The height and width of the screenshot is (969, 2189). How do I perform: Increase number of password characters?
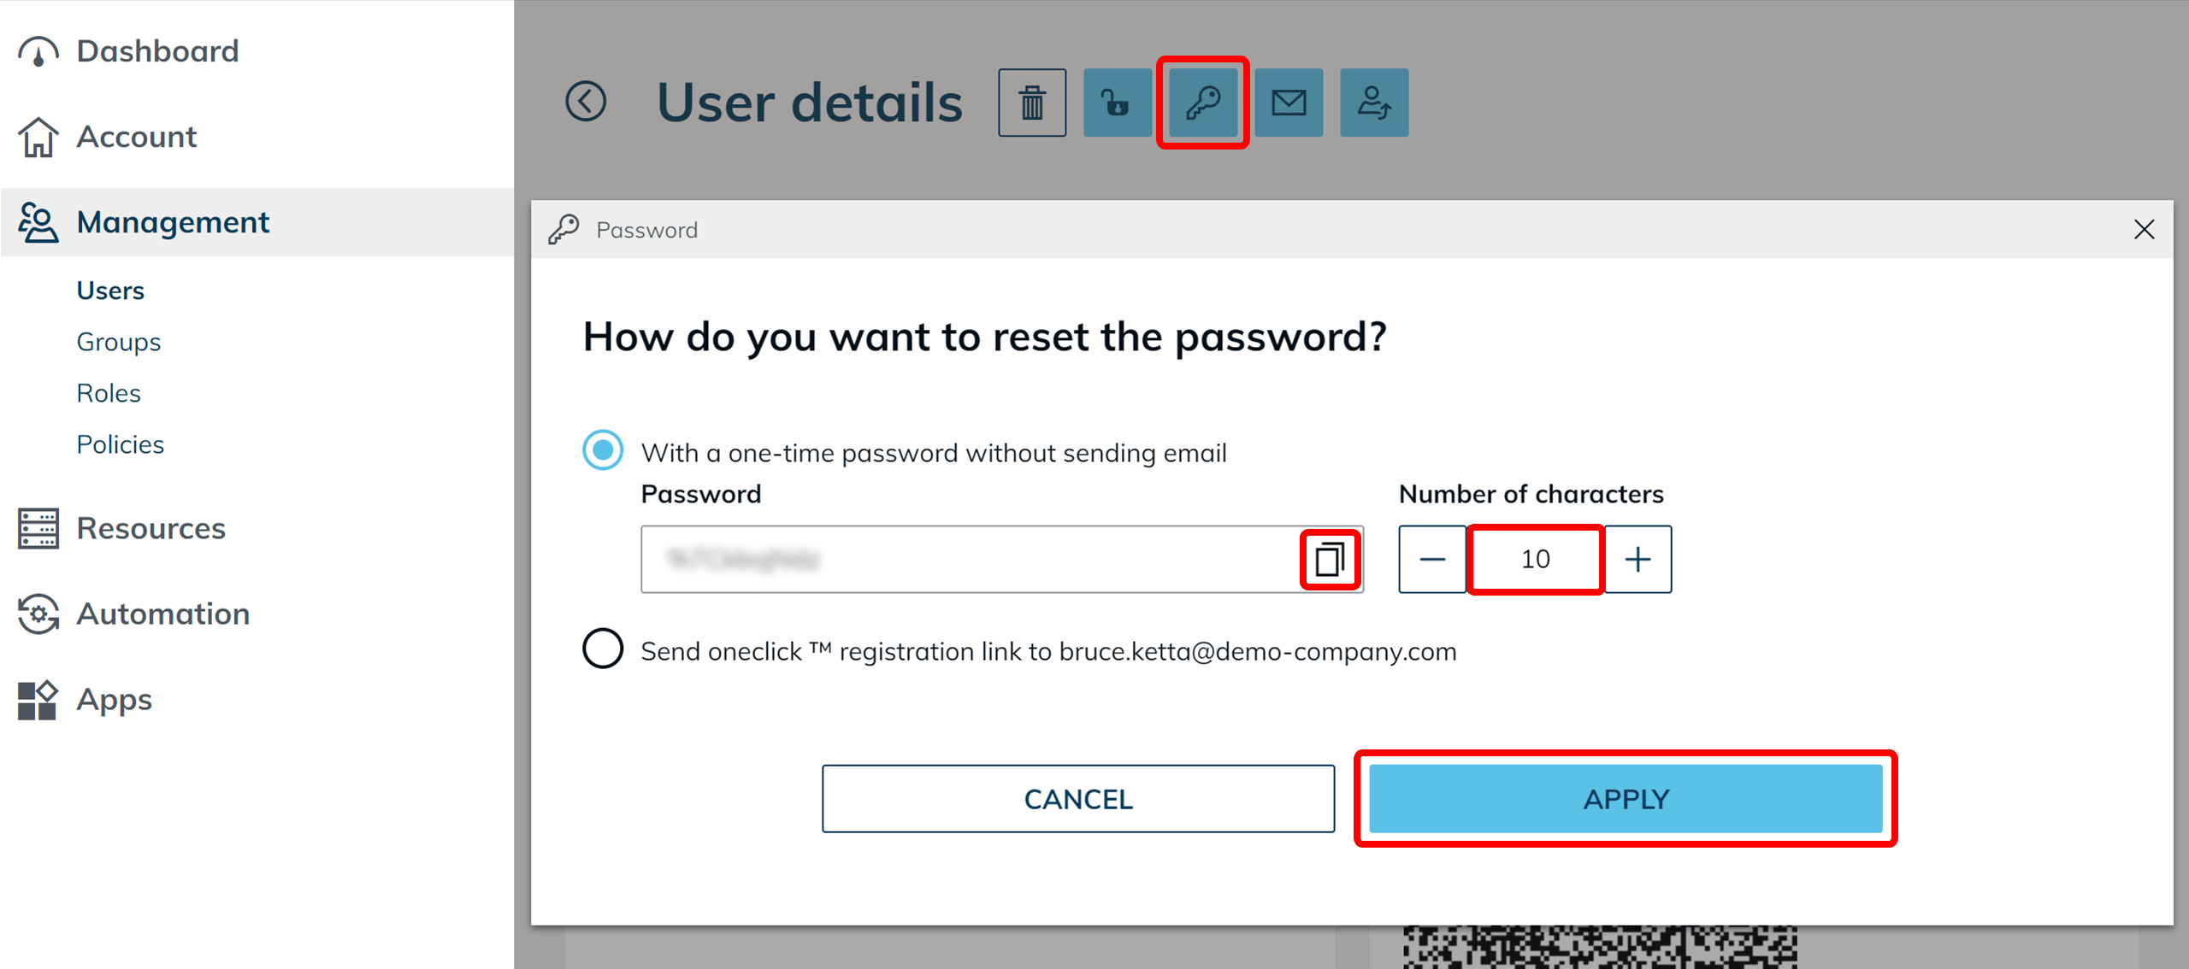click(1637, 560)
